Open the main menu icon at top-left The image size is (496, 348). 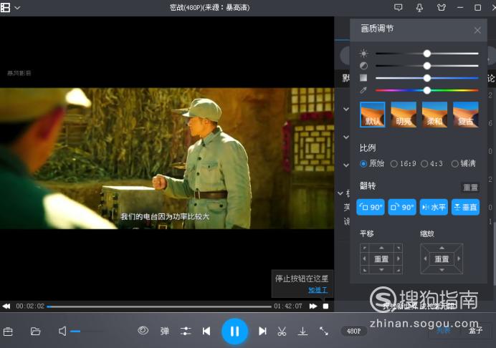pos(6,7)
